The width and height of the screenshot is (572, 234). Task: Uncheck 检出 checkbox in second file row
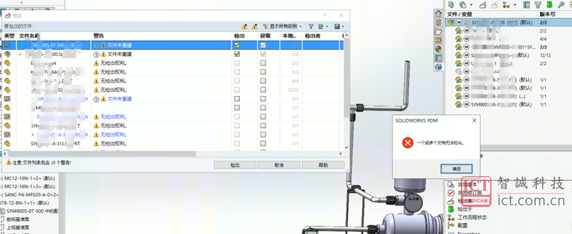(237, 54)
